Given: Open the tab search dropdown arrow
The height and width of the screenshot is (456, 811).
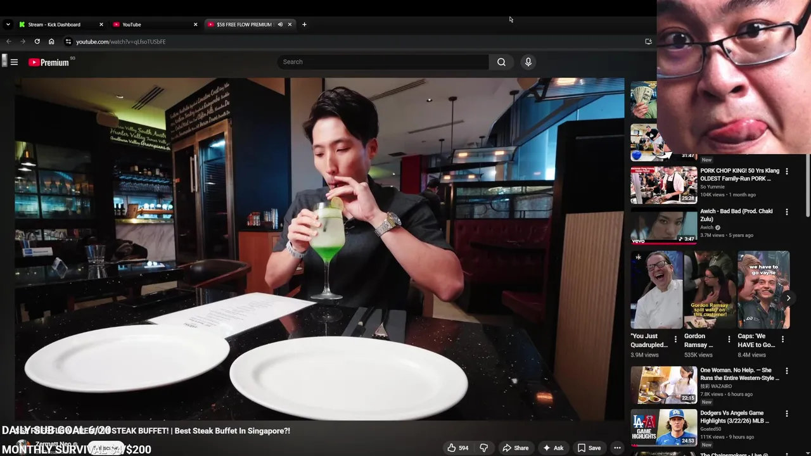Looking at the screenshot, I should coord(8,25).
